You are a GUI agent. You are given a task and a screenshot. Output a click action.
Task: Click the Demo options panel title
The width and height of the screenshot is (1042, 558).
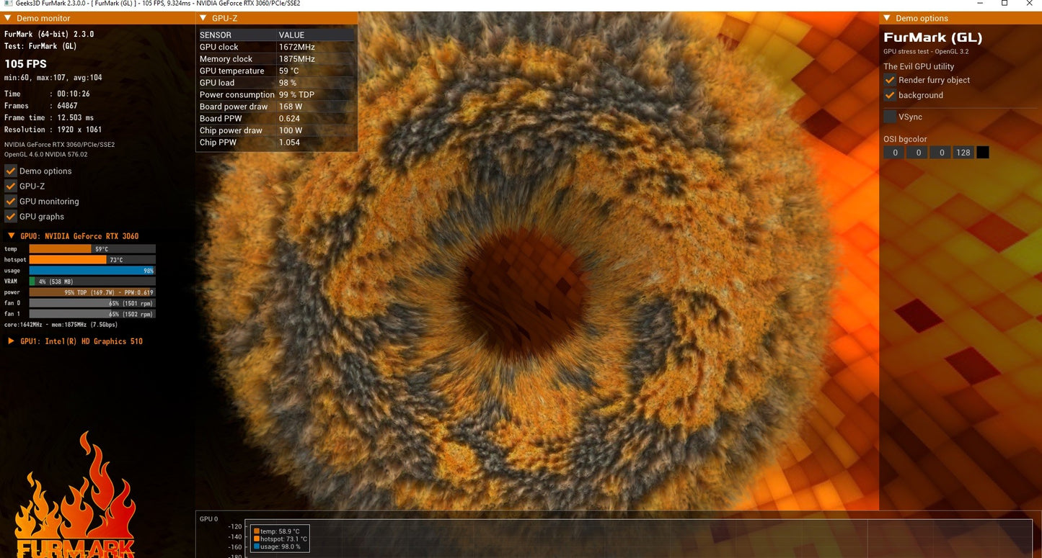click(x=922, y=18)
